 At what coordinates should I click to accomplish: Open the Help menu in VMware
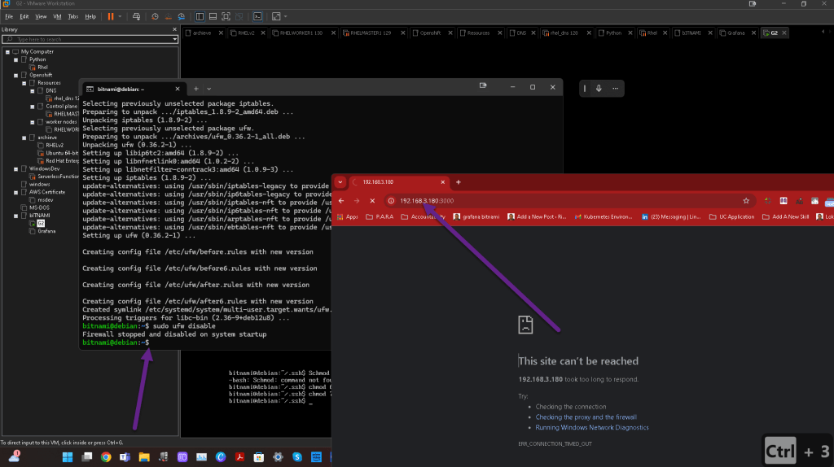[x=90, y=16]
